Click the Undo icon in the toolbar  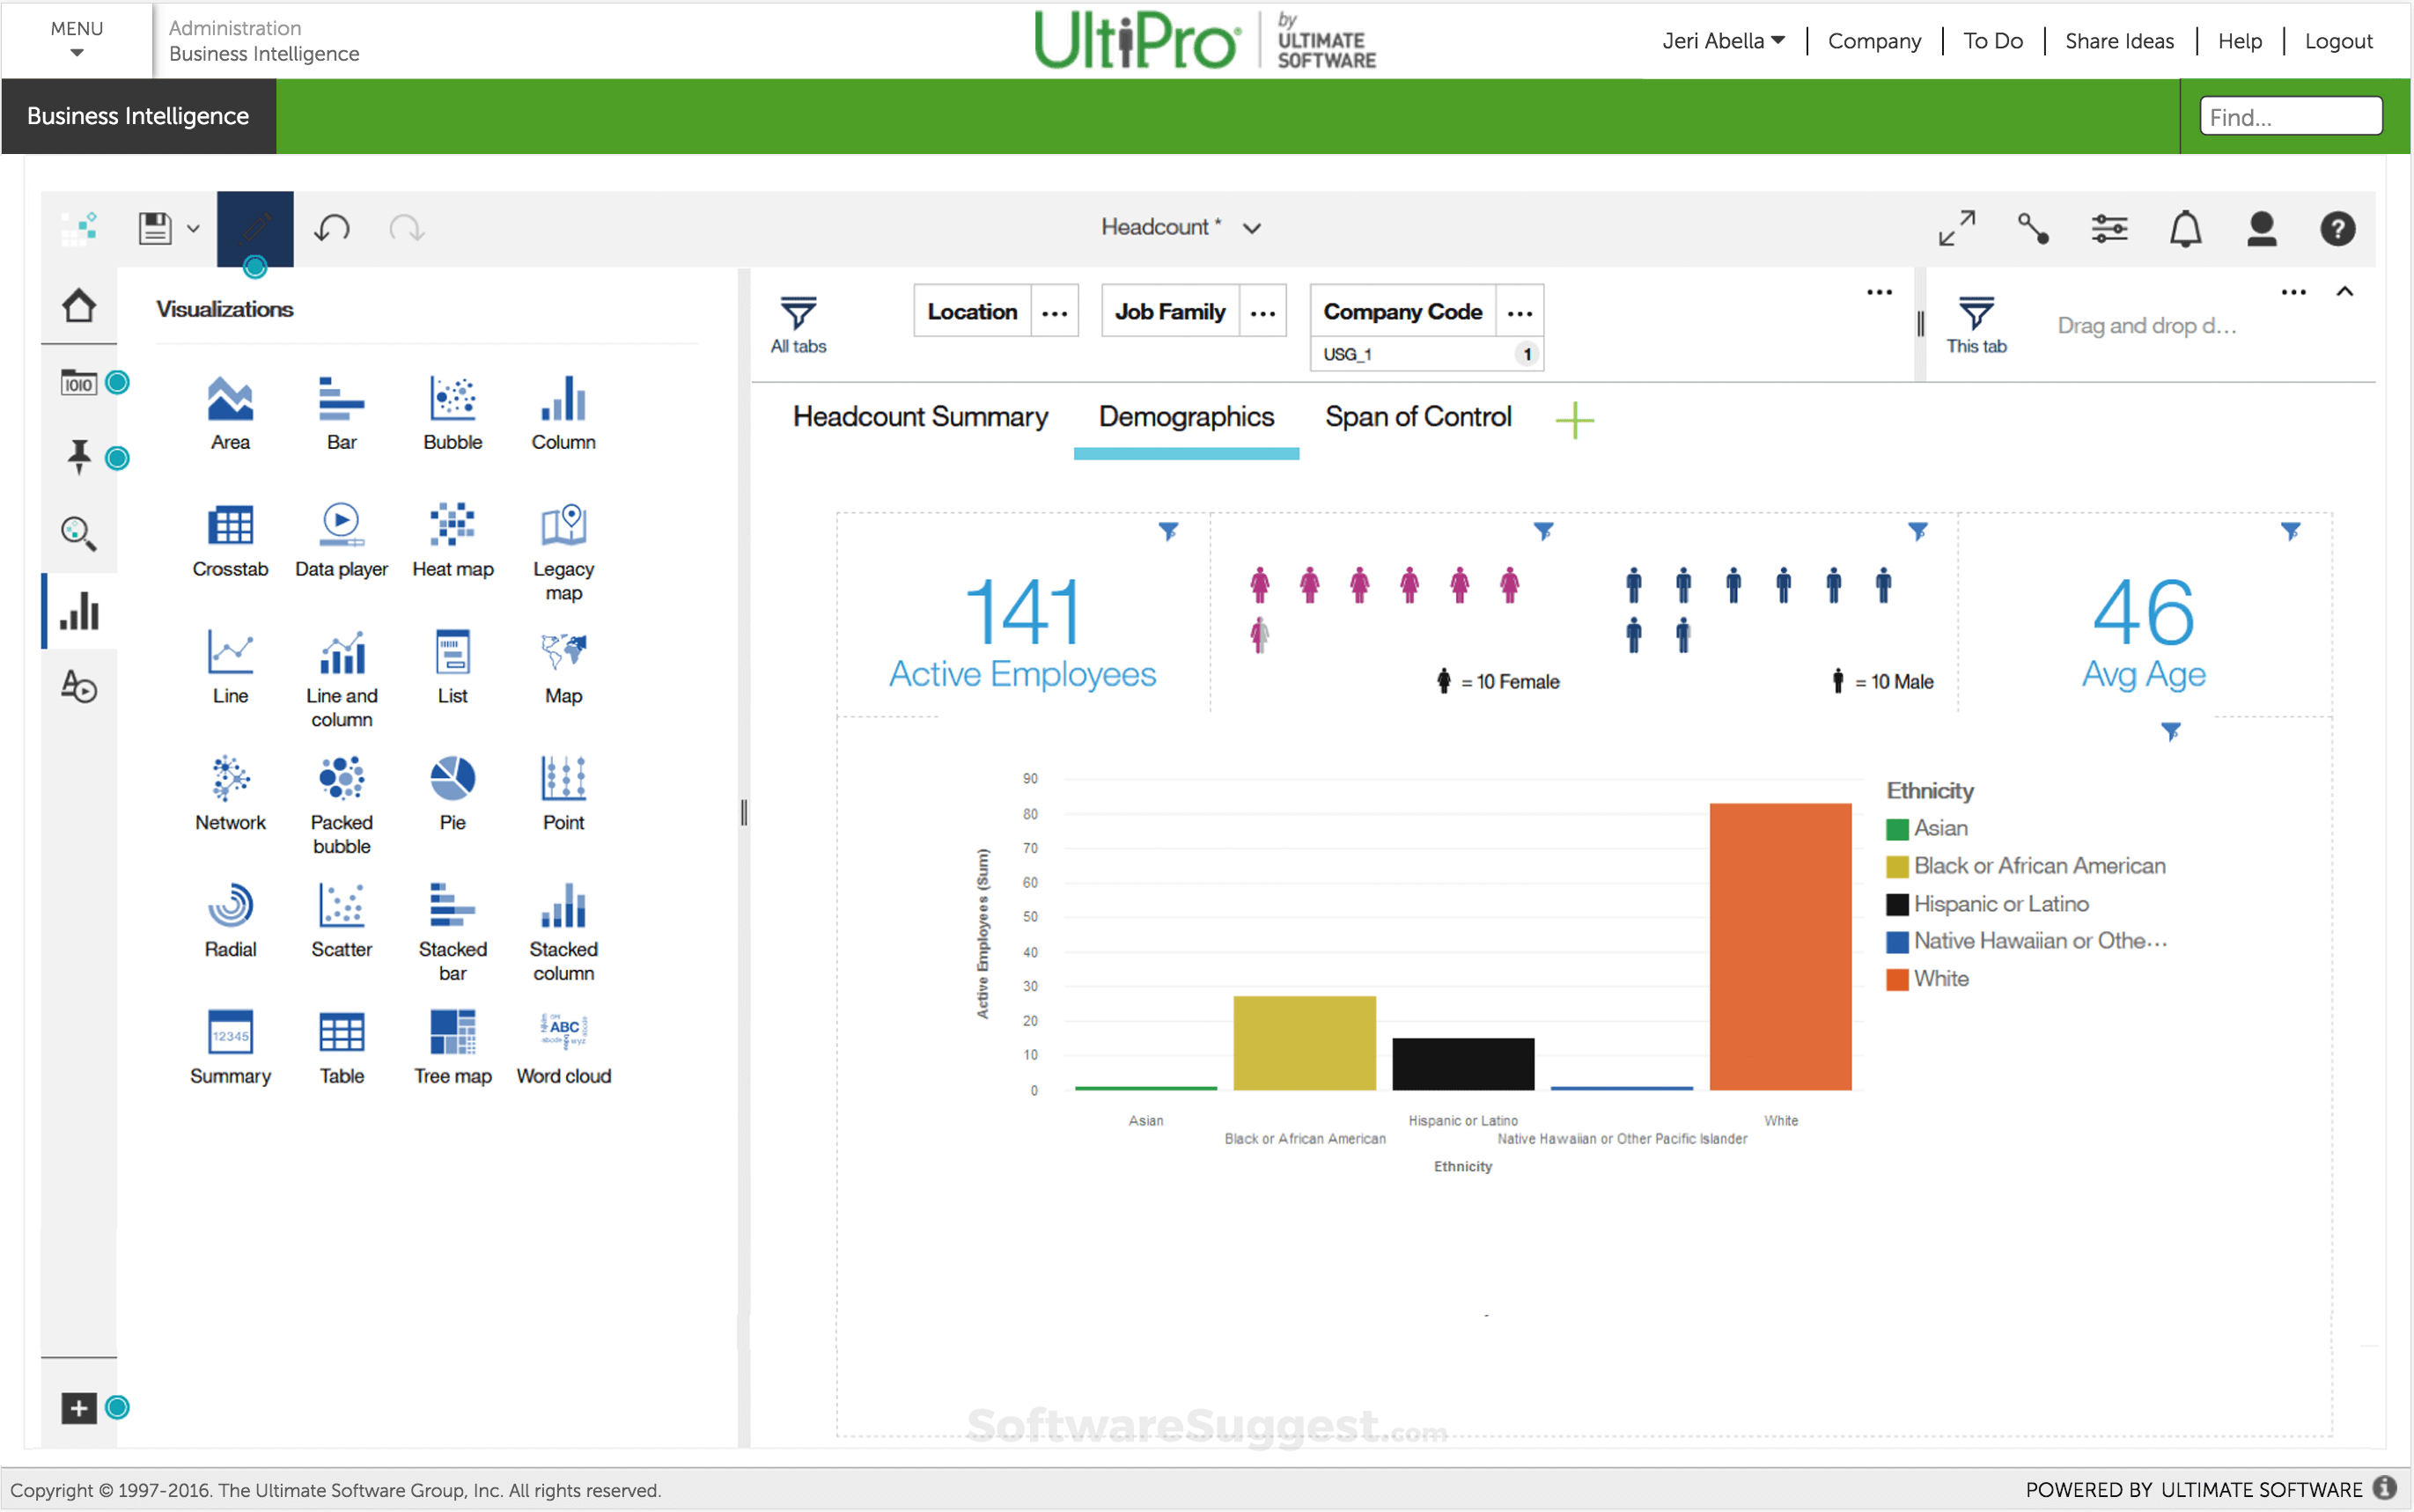coord(332,228)
